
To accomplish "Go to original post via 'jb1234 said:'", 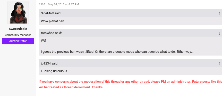I will click(x=49, y=63).
